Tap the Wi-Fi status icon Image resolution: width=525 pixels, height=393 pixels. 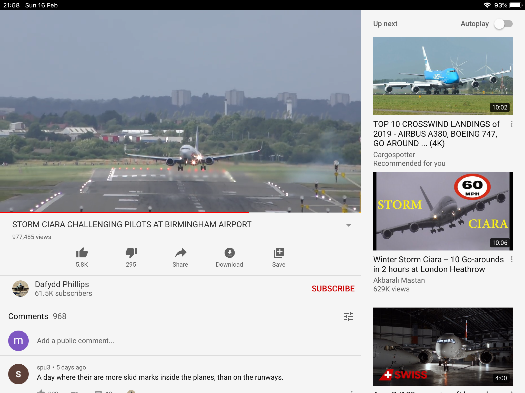[487, 5]
